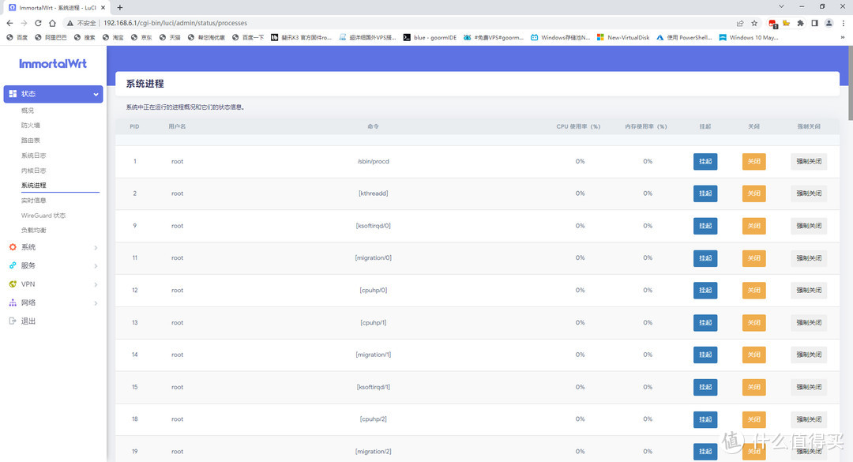Viewport: 853px width, 462px height.
Task: Open the 使用 PowerShell bookmark
Action: click(684, 38)
